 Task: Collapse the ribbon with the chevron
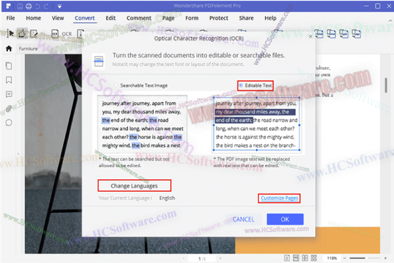point(390,21)
